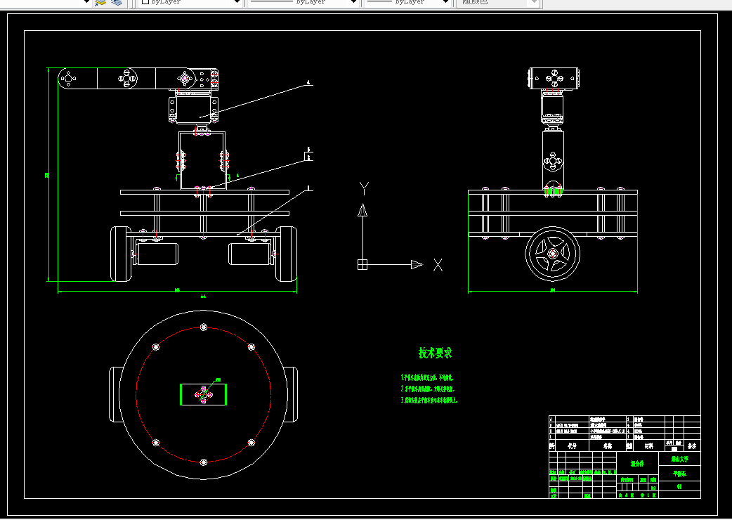The width and height of the screenshot is (732, 520).
Task: Select the 平衡车 title block text
Action: [679, 474]
